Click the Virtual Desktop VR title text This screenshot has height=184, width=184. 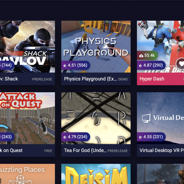pos(162,151)
